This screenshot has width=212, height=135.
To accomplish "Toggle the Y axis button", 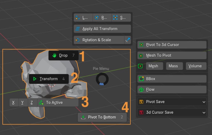I will (x=23, y=102).
